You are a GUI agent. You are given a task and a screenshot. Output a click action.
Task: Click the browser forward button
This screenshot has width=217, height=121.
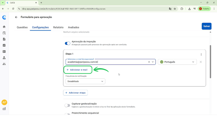[x=8, y=9]
